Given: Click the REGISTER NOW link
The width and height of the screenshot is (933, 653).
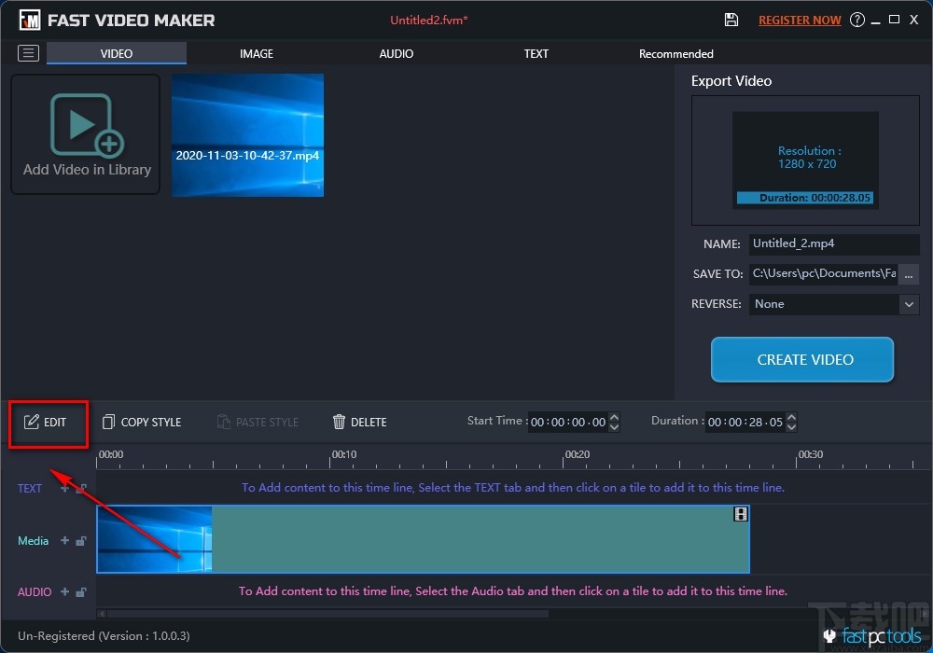Looking at the screenshot, I should click(x=800, y=21).
